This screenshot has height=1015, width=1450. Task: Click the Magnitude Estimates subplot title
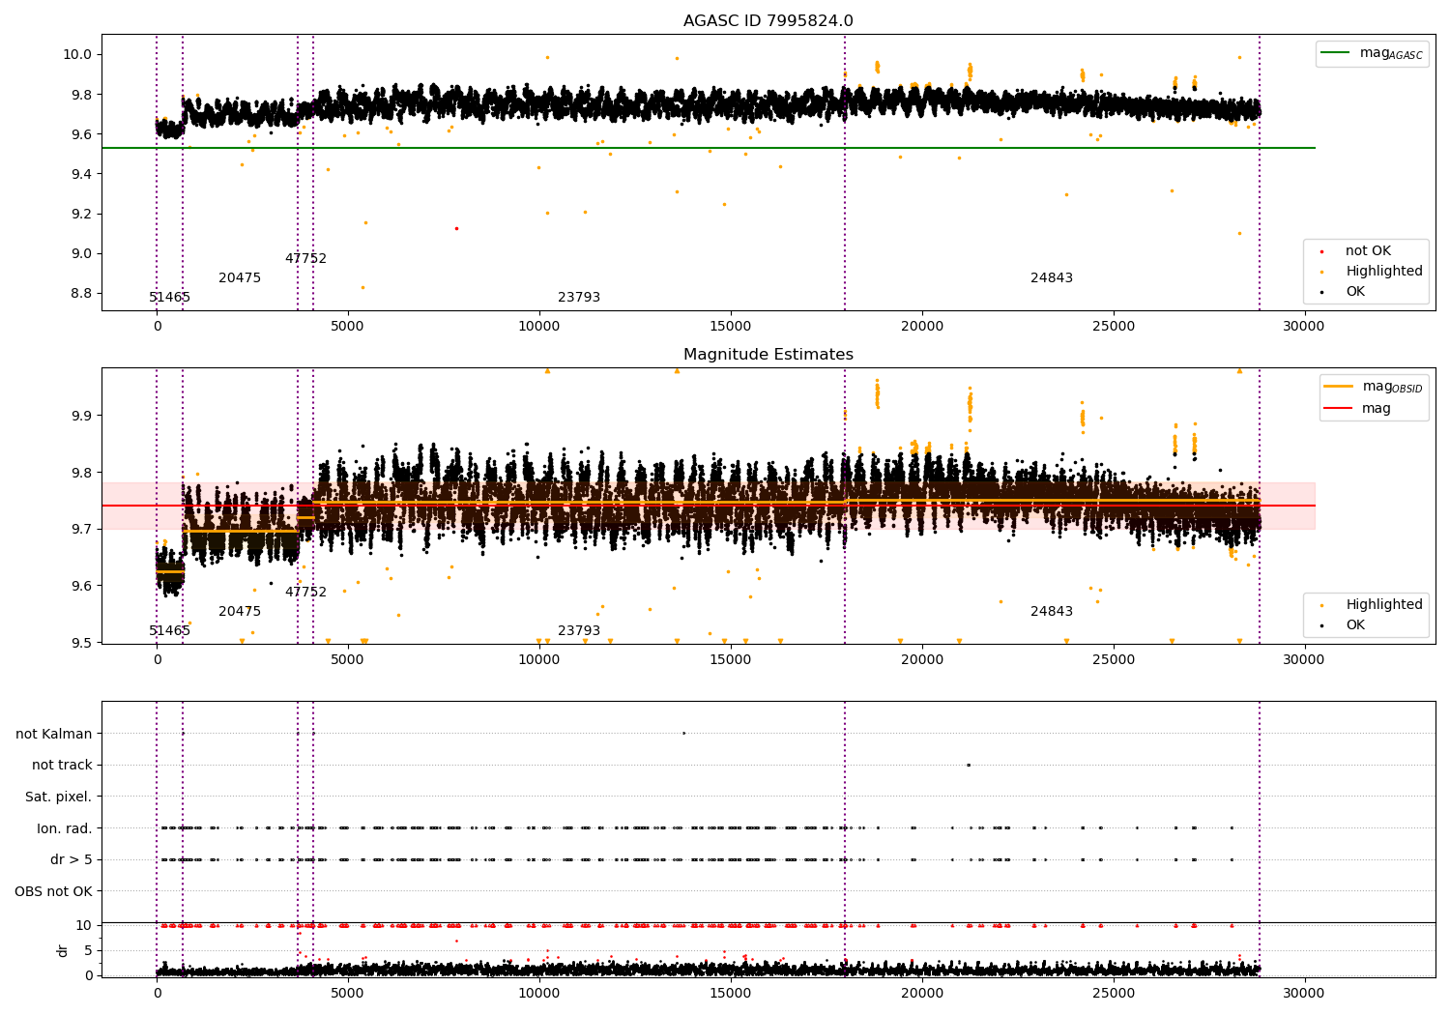[x=768, y=355]
